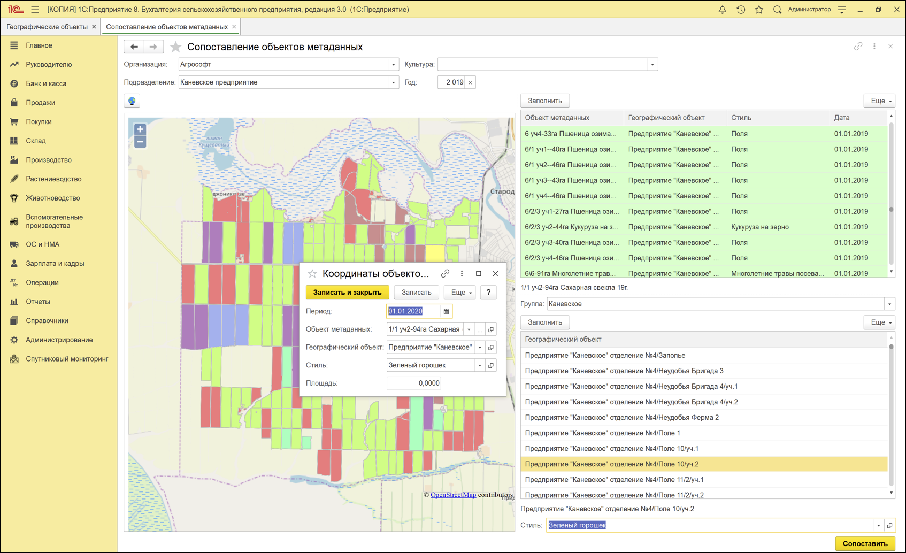Image resolution: width=906 pixels, height=553 pixels.
Task: Clear the Год field value
Action: tap(470, 82)
